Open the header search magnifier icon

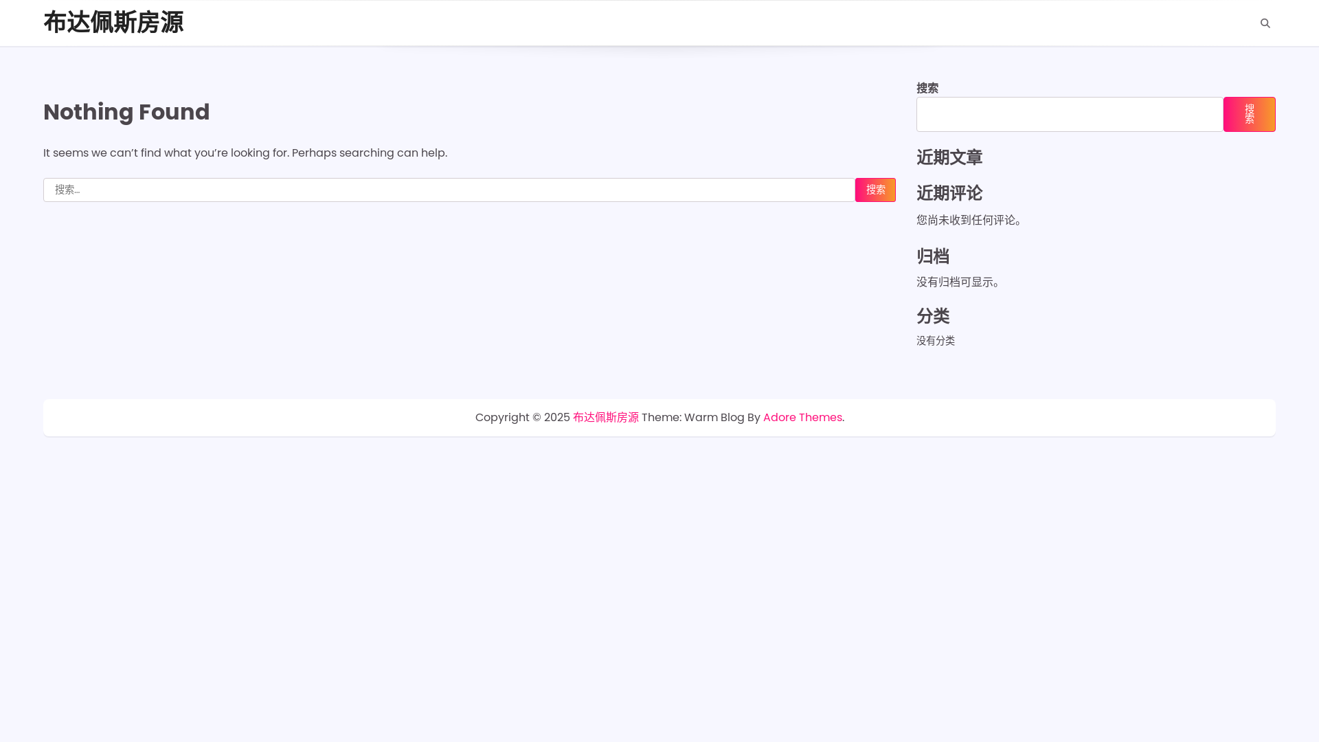1265,23
